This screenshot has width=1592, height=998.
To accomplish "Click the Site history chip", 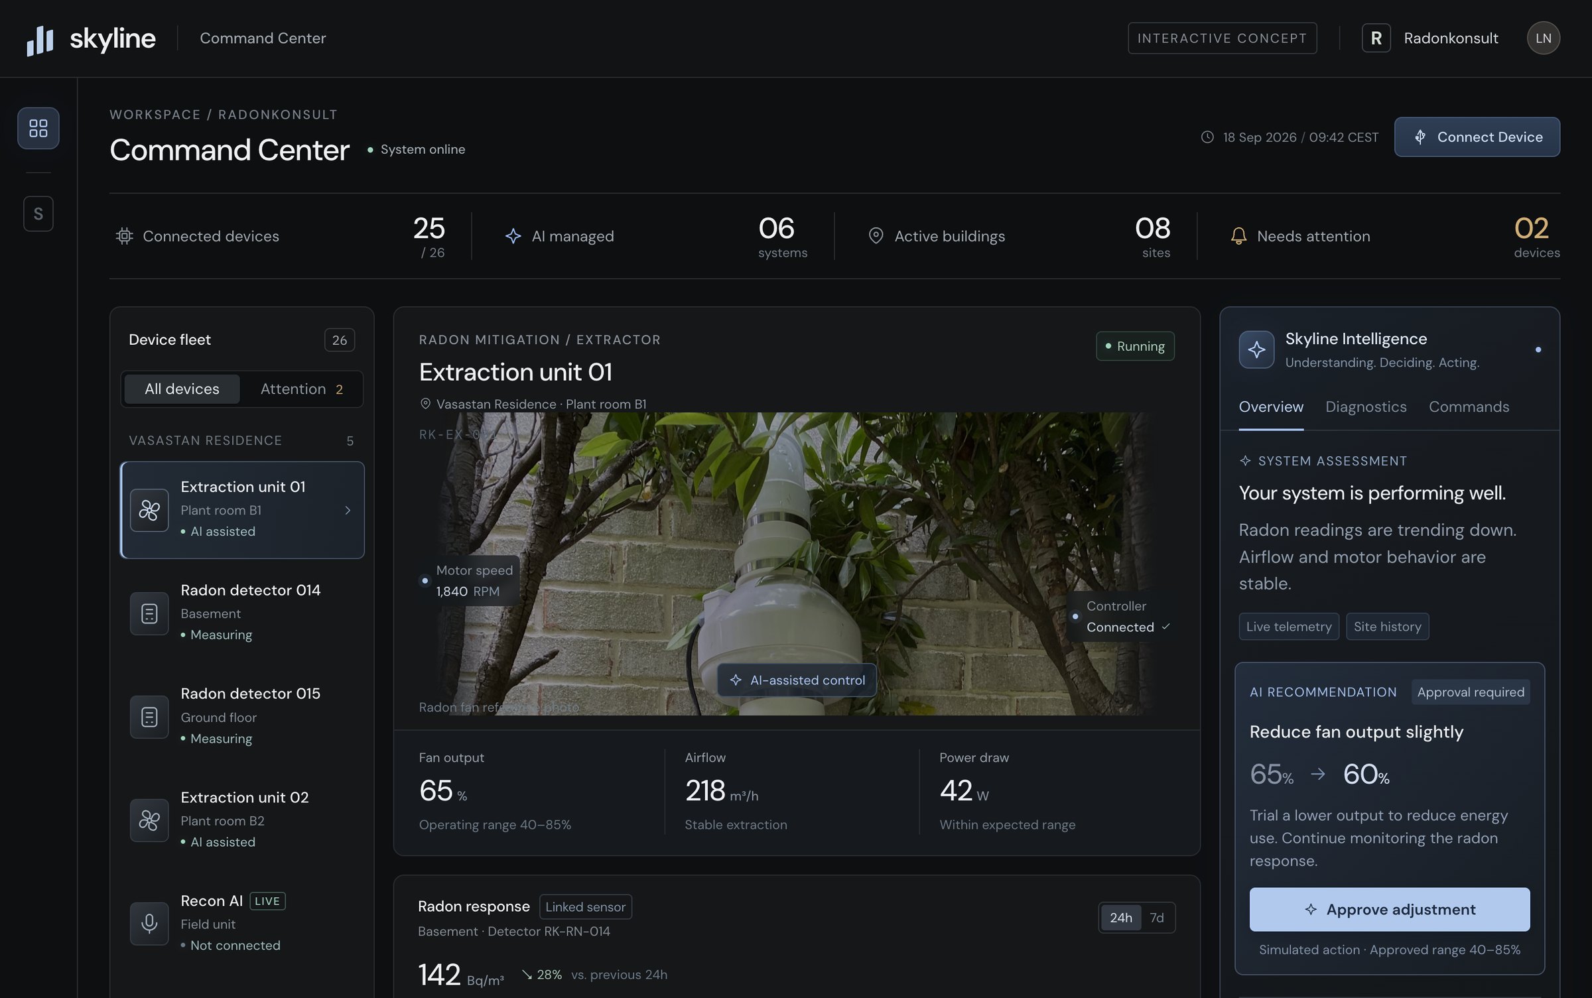I will [1387, 627].
